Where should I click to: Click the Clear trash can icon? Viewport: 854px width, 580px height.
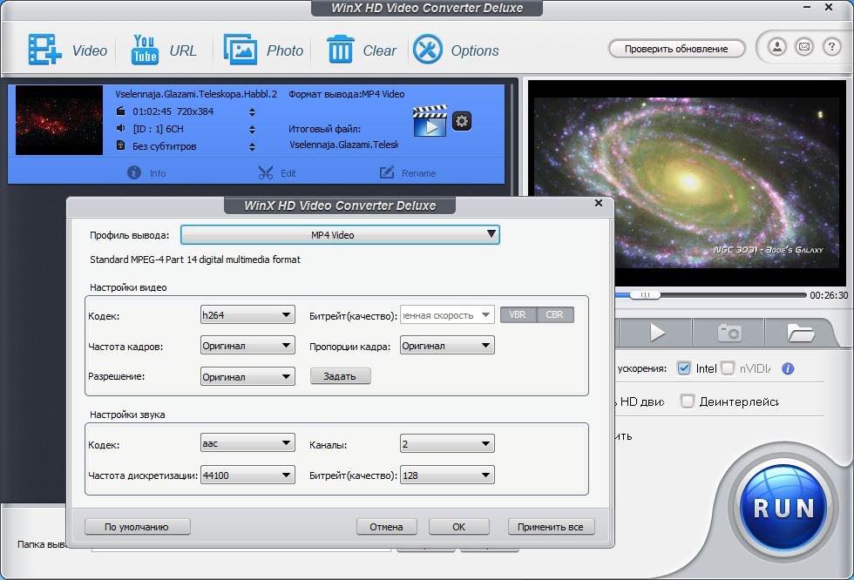(x=341, y=50)
